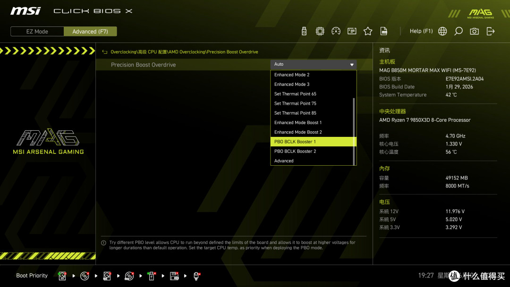This screenshot has width=510, height=287.
Task: Click the 5V reading 5.020 V
Action: coord(454,219)
